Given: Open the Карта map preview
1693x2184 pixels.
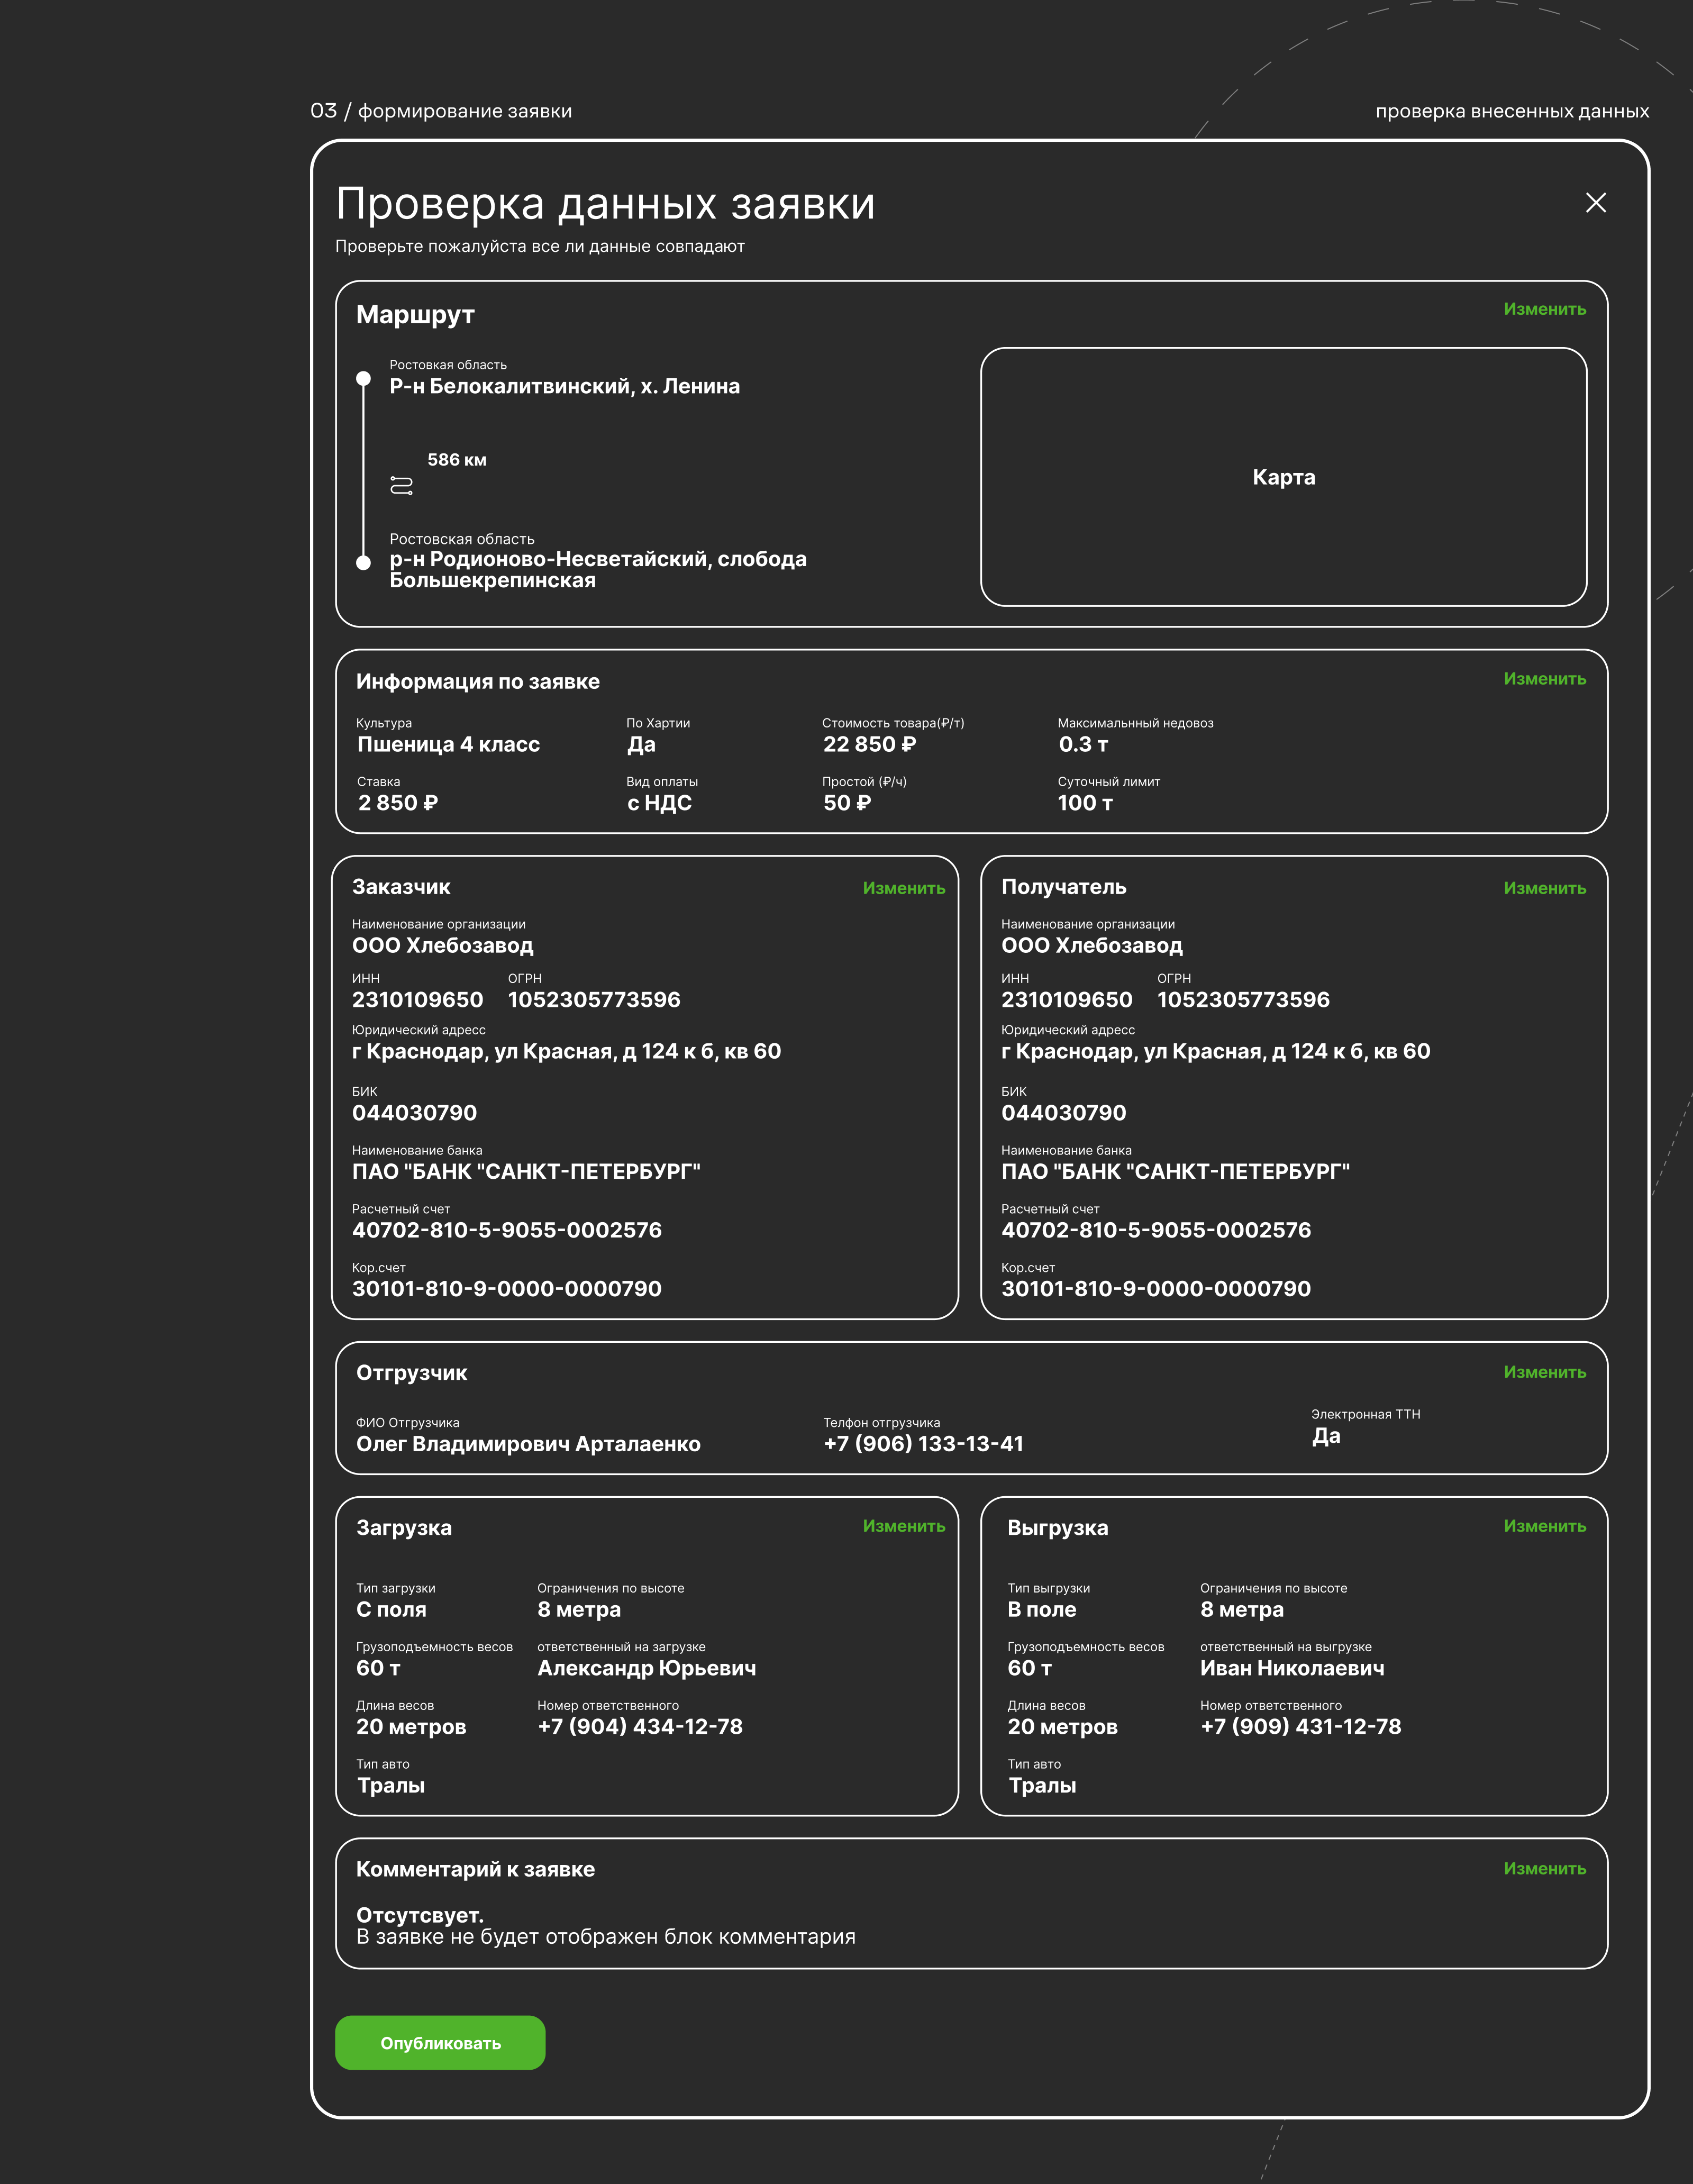Looking at the screenshot, I should [1283, 477].
